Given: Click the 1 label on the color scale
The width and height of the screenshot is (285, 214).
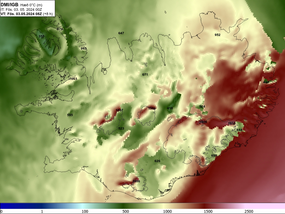Looking at the screenshot, I should [42, 211].
